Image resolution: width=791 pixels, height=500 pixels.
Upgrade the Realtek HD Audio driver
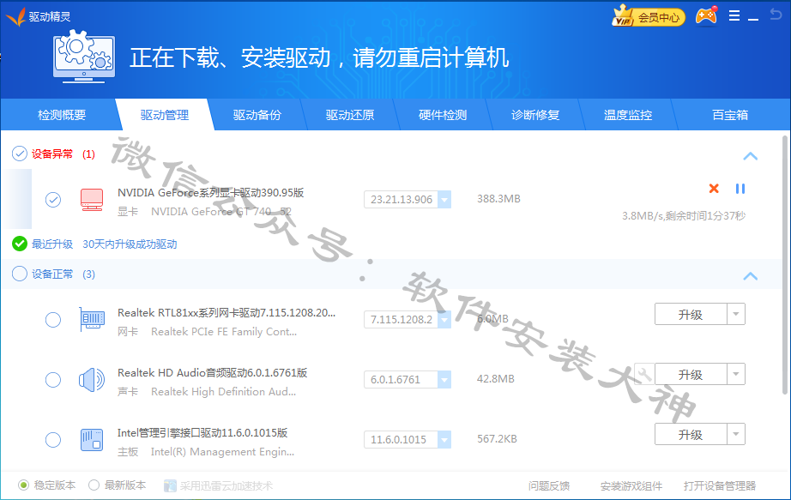pos(691,375)
